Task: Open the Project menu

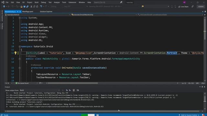Action: point(29,2)
